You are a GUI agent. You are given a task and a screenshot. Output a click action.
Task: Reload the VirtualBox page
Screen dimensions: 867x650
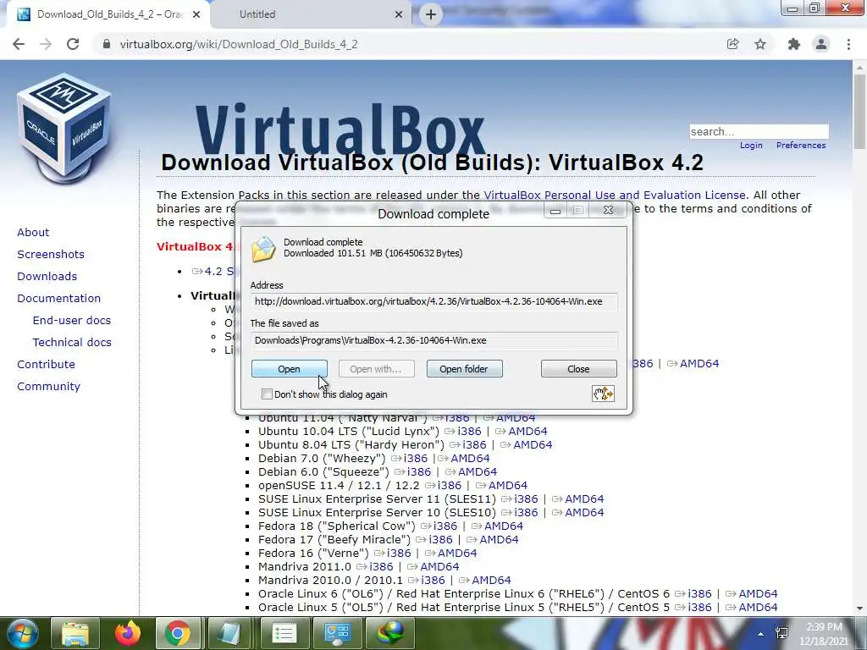73,44
